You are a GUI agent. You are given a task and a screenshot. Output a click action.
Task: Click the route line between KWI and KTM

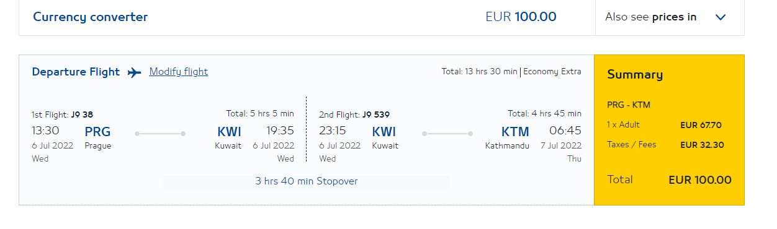pyautogui.click(x=447, y=134)
